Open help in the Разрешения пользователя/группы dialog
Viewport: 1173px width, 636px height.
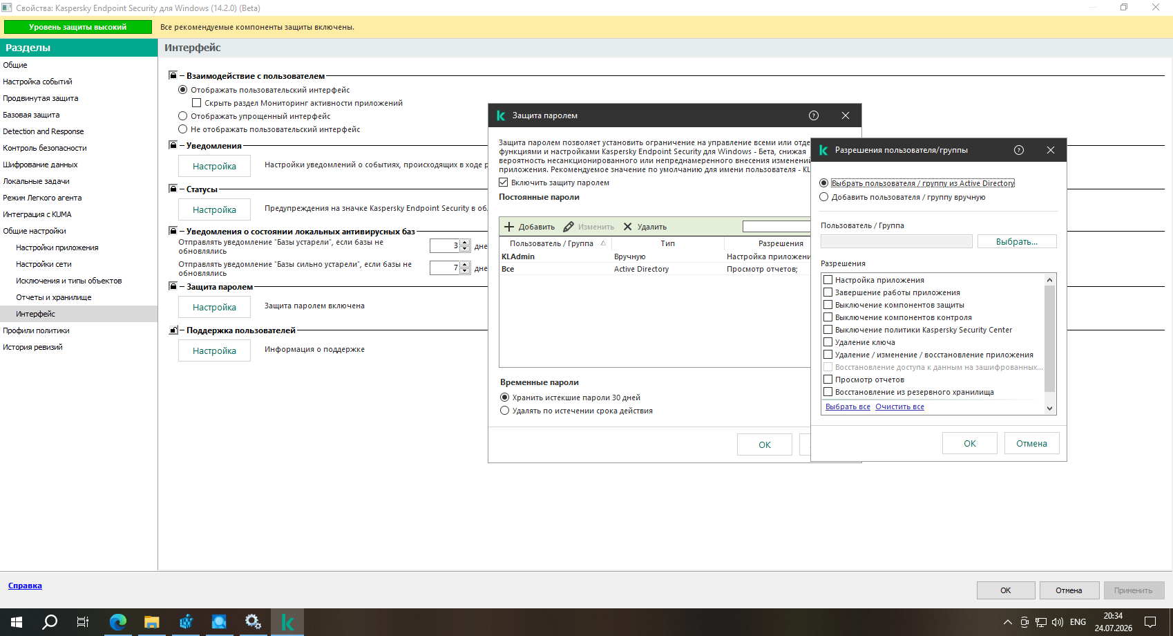(x=1019, y=150)
